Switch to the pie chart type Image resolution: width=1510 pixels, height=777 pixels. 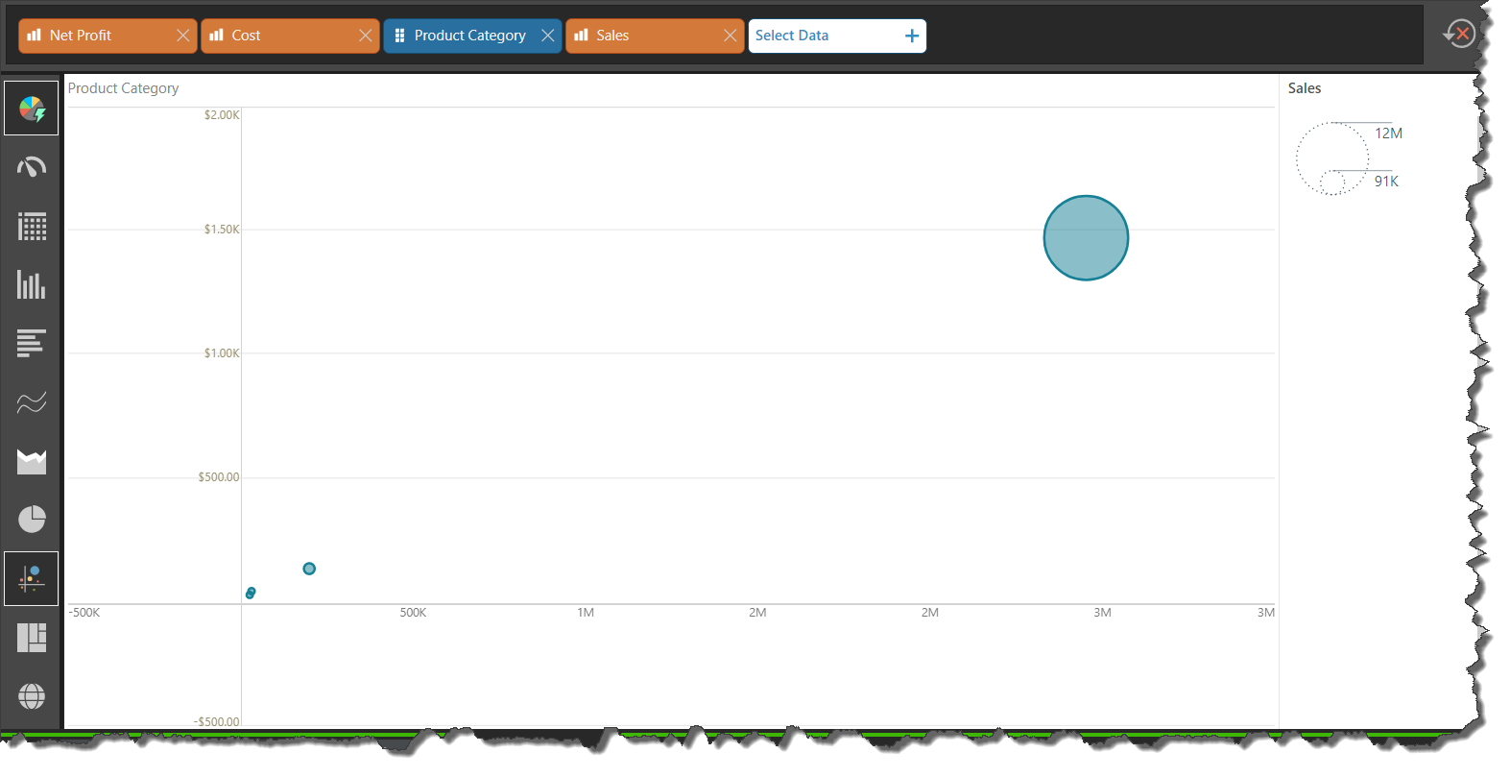click(x=32, y=520)
